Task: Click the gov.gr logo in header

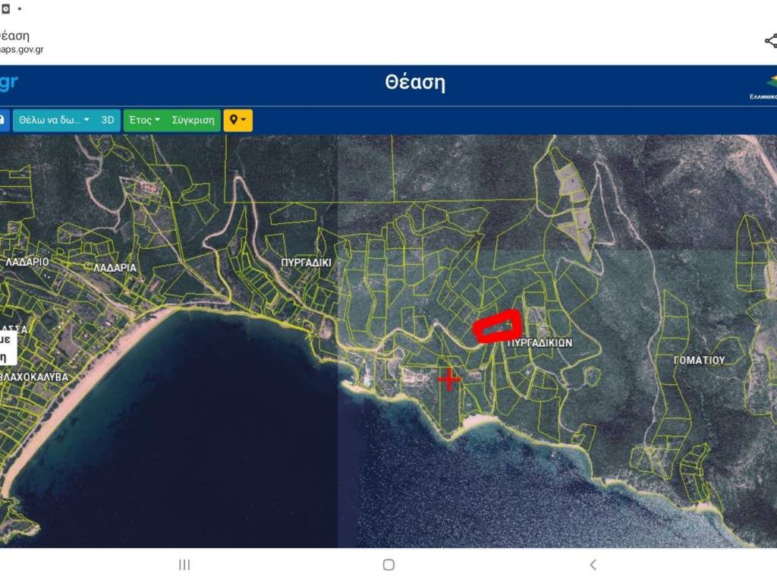Action: click(x=8, y=82)
